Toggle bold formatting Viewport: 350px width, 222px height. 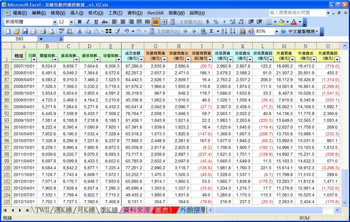point(80,21)
